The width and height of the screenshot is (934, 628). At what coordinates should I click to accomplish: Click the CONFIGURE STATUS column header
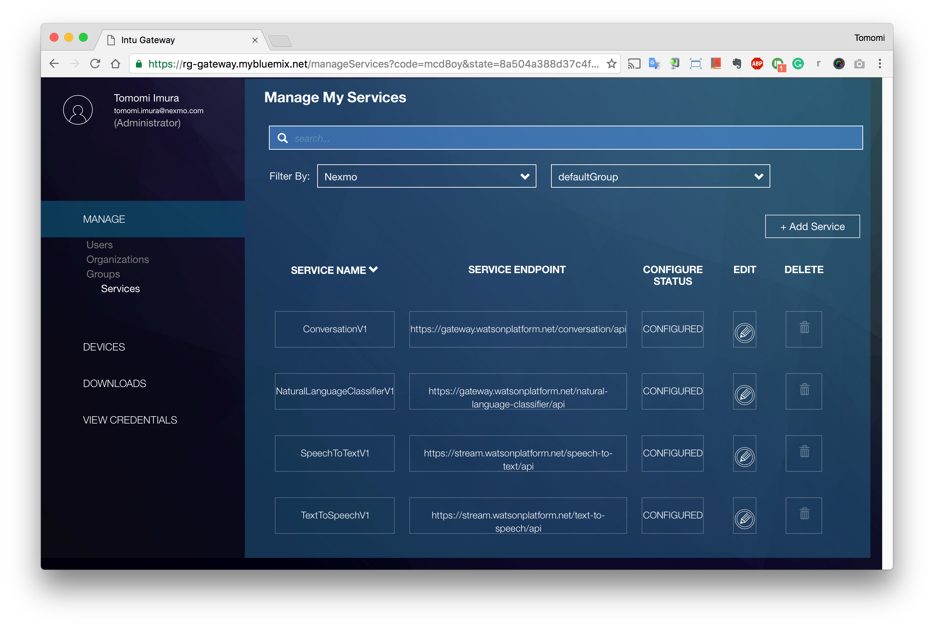673,276
